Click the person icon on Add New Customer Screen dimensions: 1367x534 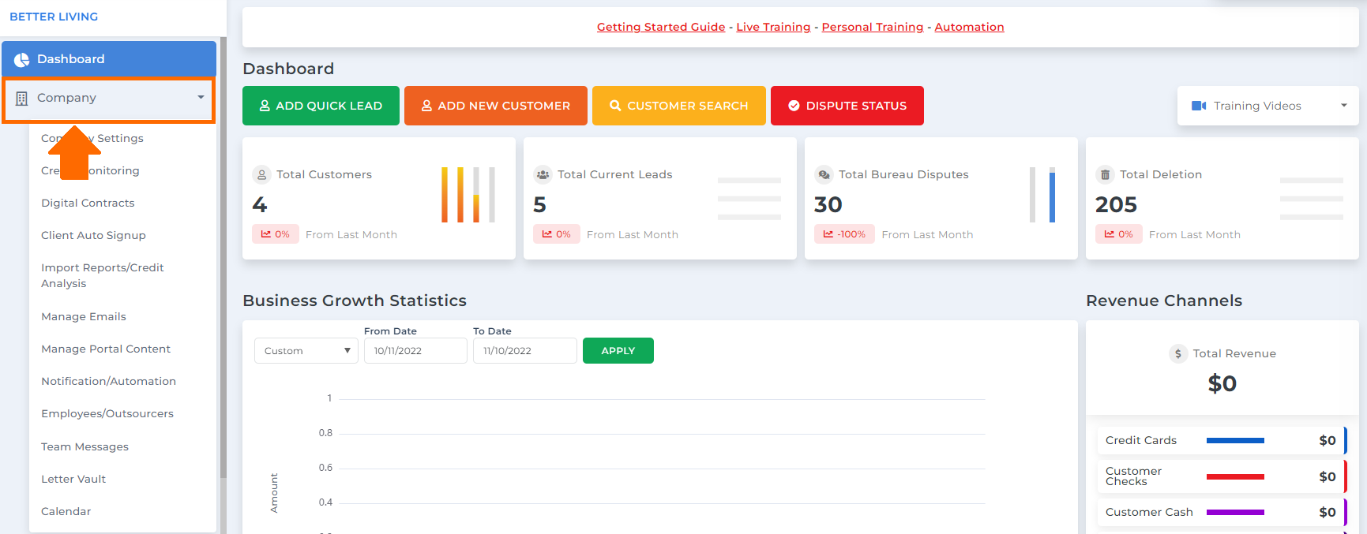click(426, 106)
